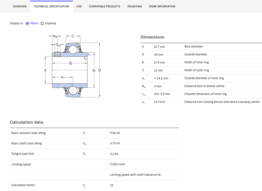Screen dimensions: 262x191
Task: Click the Width of outer ring description
Action: click(197, 70)
